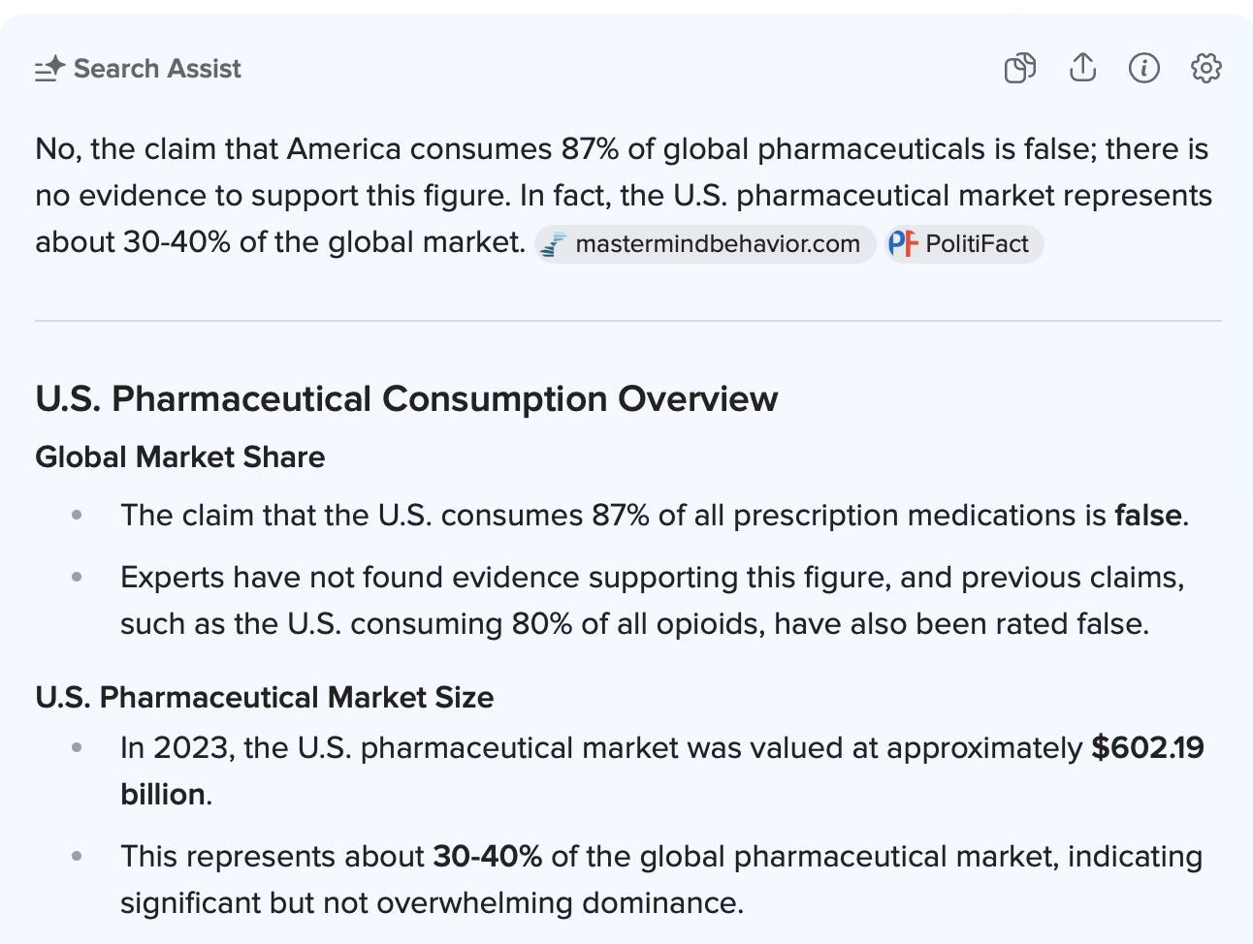Click the Search Assist sparkle icon
Viewport: 1253px width, 944px height.
pos(49,69)
